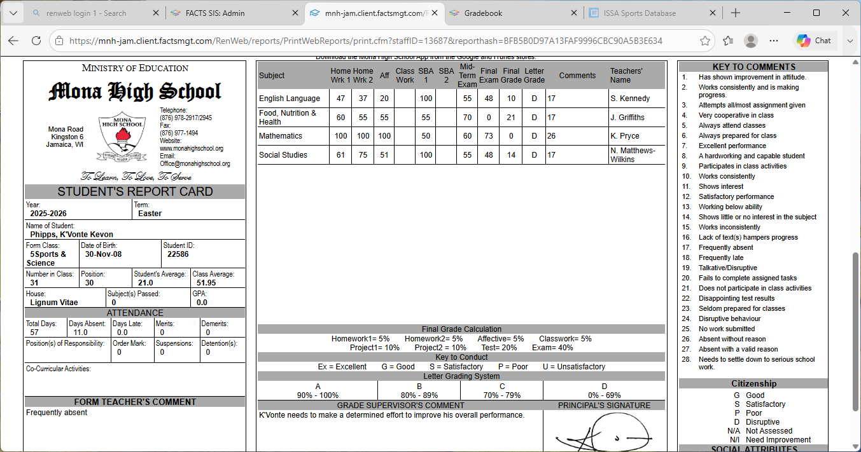
Task: Expand the sidebar chevron next to Chat
Action: (x=850, y=41)
